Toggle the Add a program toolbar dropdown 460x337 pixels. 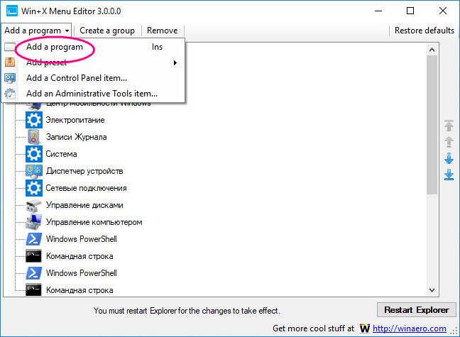[36, 31]
